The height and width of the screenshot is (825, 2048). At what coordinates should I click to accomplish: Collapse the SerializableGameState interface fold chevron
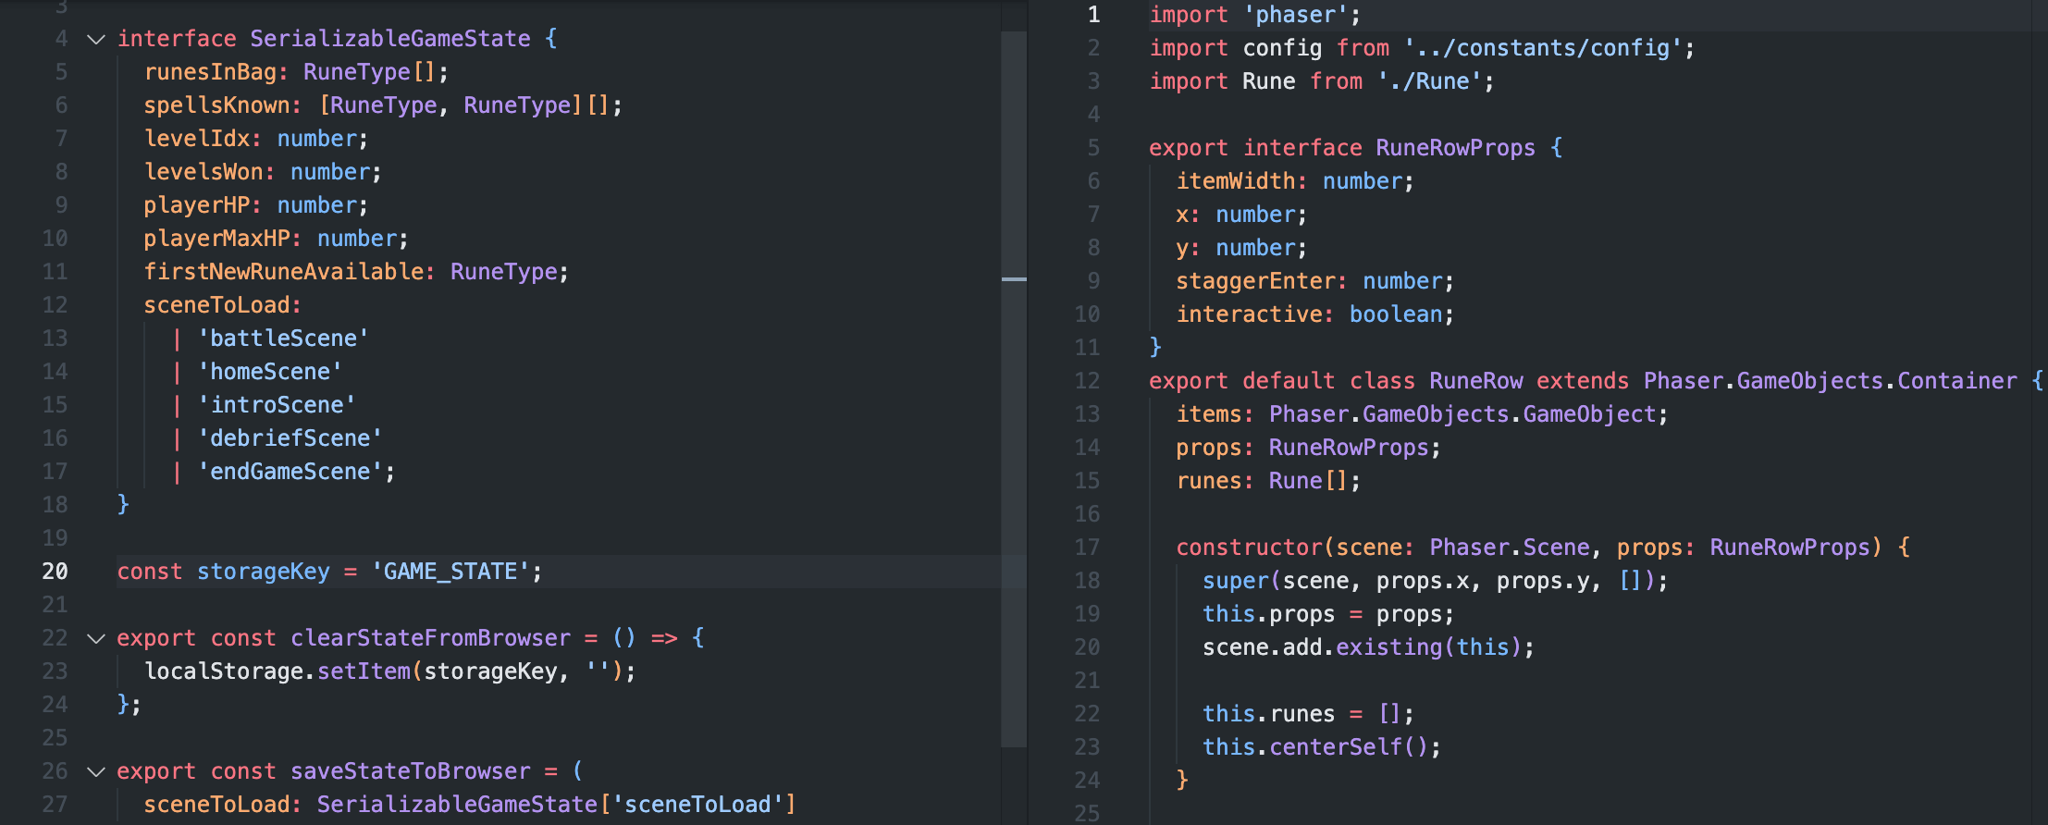[x=96, y=39]
